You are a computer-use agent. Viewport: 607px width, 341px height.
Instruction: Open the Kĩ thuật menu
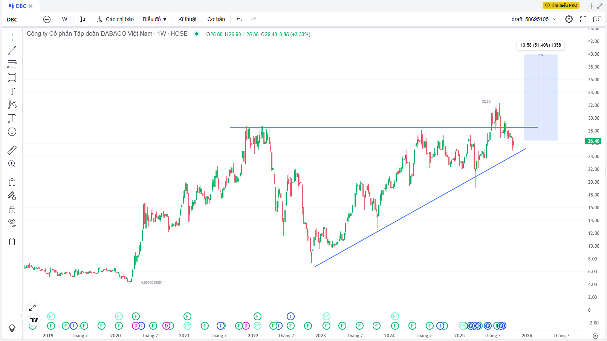pyautogui.click(x=187, y=19)
